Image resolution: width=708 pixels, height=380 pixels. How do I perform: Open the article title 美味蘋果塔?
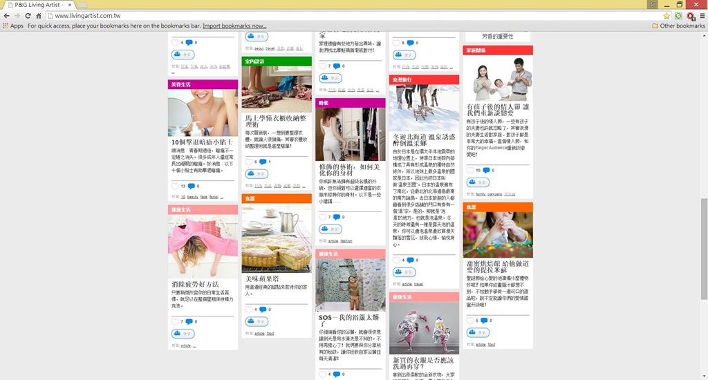(x=262, y=279)
